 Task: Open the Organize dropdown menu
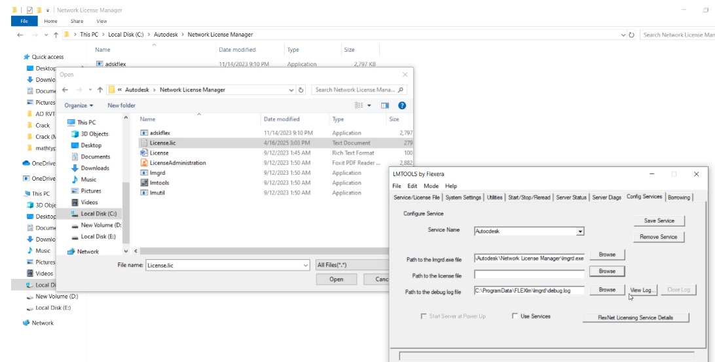click(x=79, y=105)
